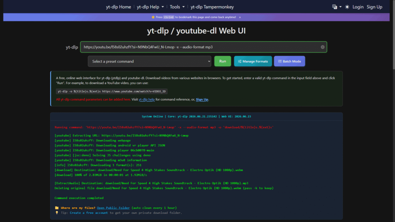Click the Deleting original file line
Viewport: 395px width, 222px height.
(164, 188)
